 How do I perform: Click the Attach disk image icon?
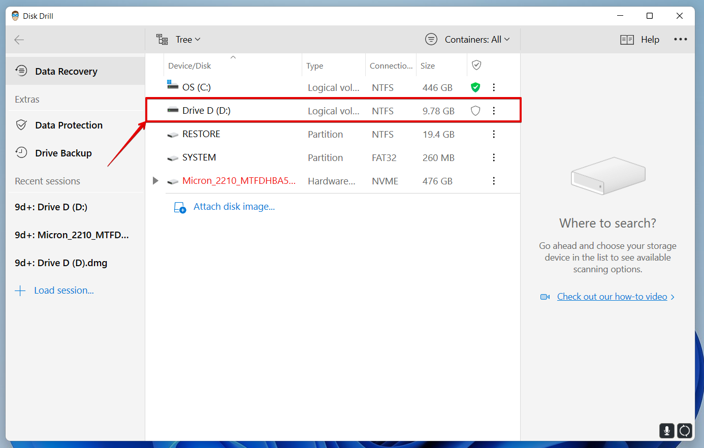click(x=180, y=207)
